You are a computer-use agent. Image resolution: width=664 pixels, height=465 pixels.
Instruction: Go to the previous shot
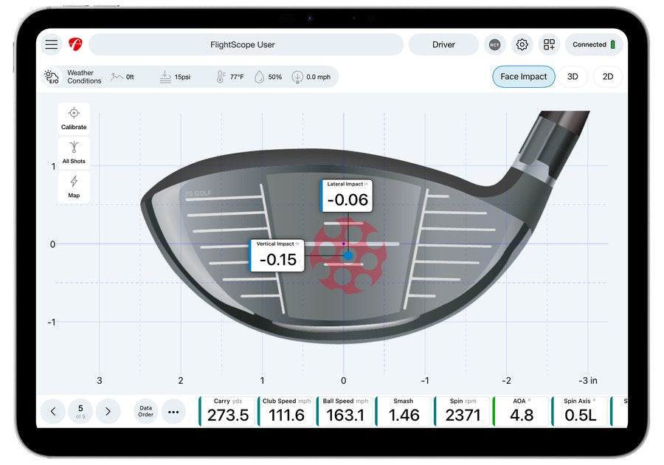pyautogui.click(x=53, y=411)
